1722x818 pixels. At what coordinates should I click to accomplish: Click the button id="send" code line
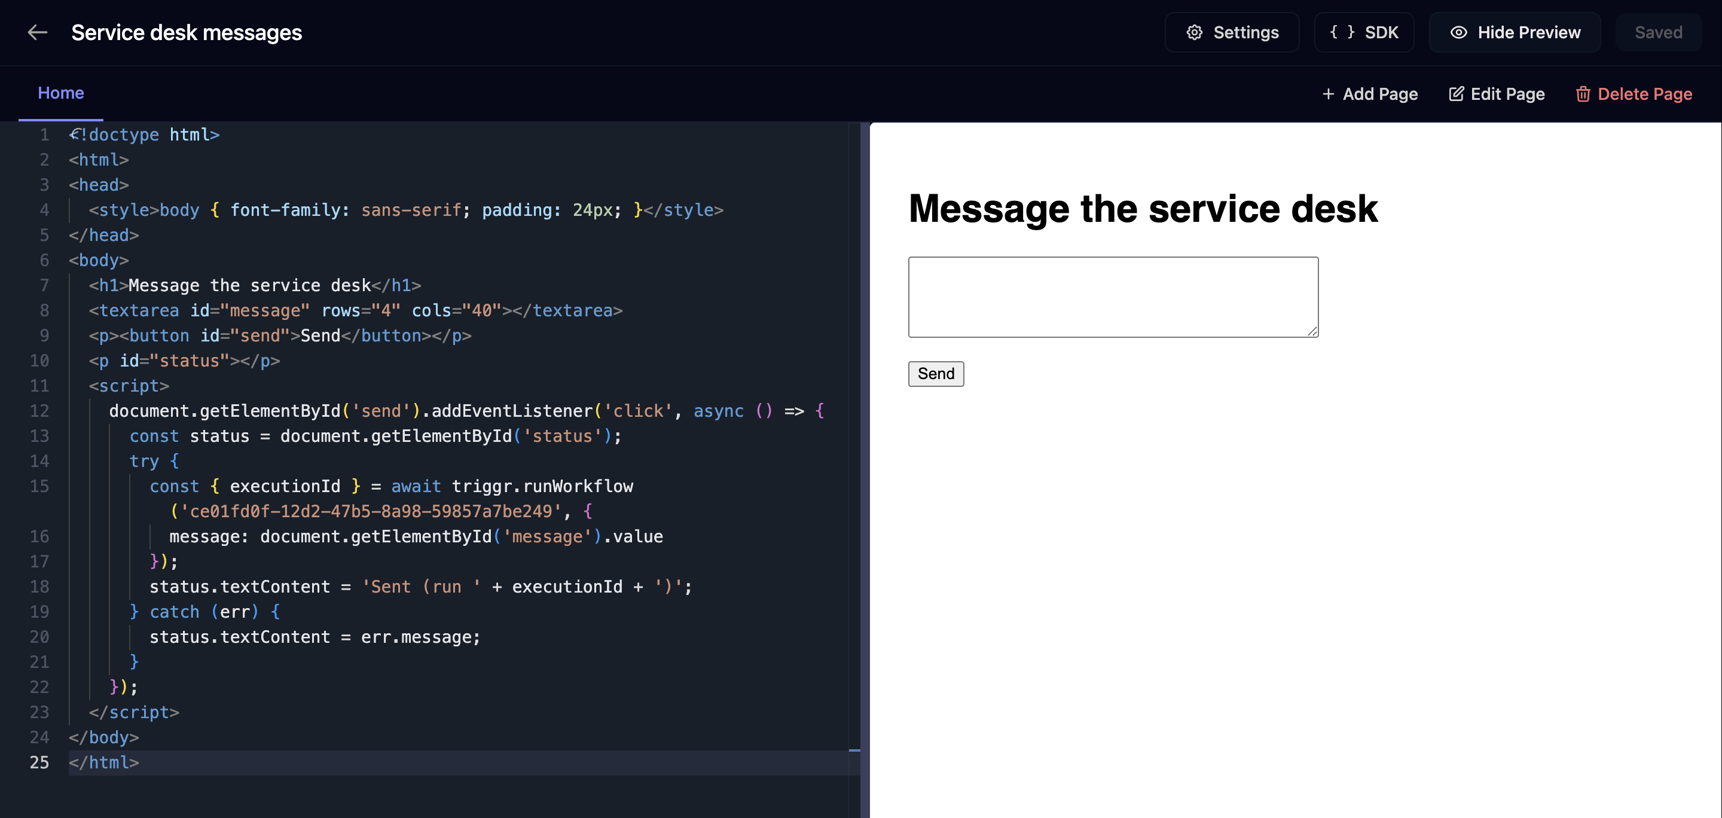[x=280, y=335]
